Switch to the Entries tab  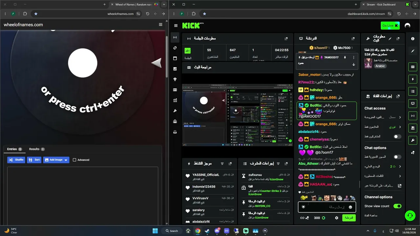coord(14,149)
